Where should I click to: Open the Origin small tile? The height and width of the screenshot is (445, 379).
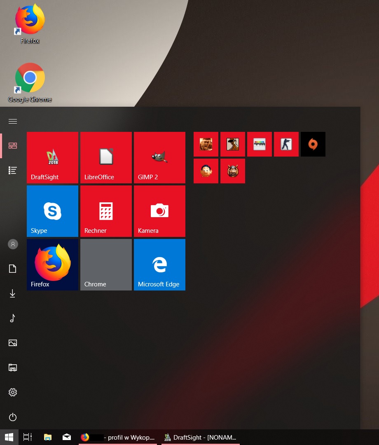tap(313, 144)
